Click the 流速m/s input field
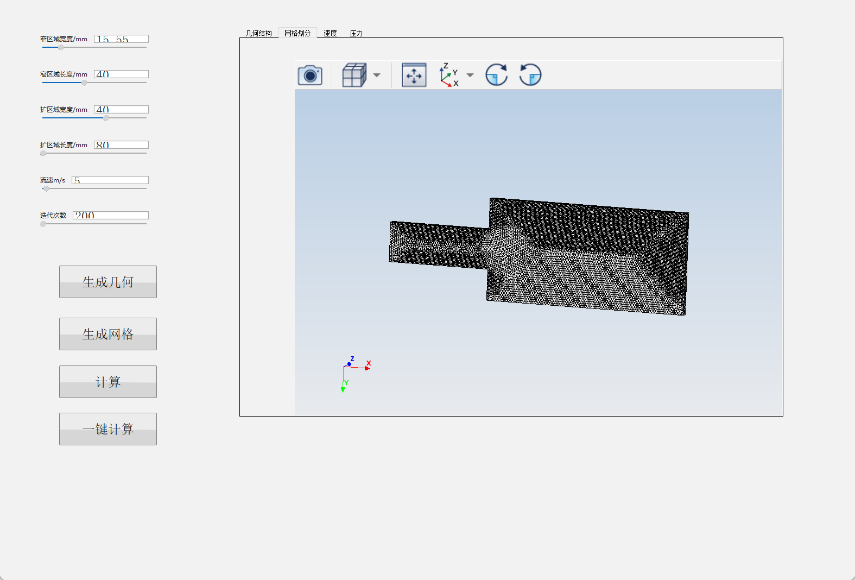 [110, 180]
